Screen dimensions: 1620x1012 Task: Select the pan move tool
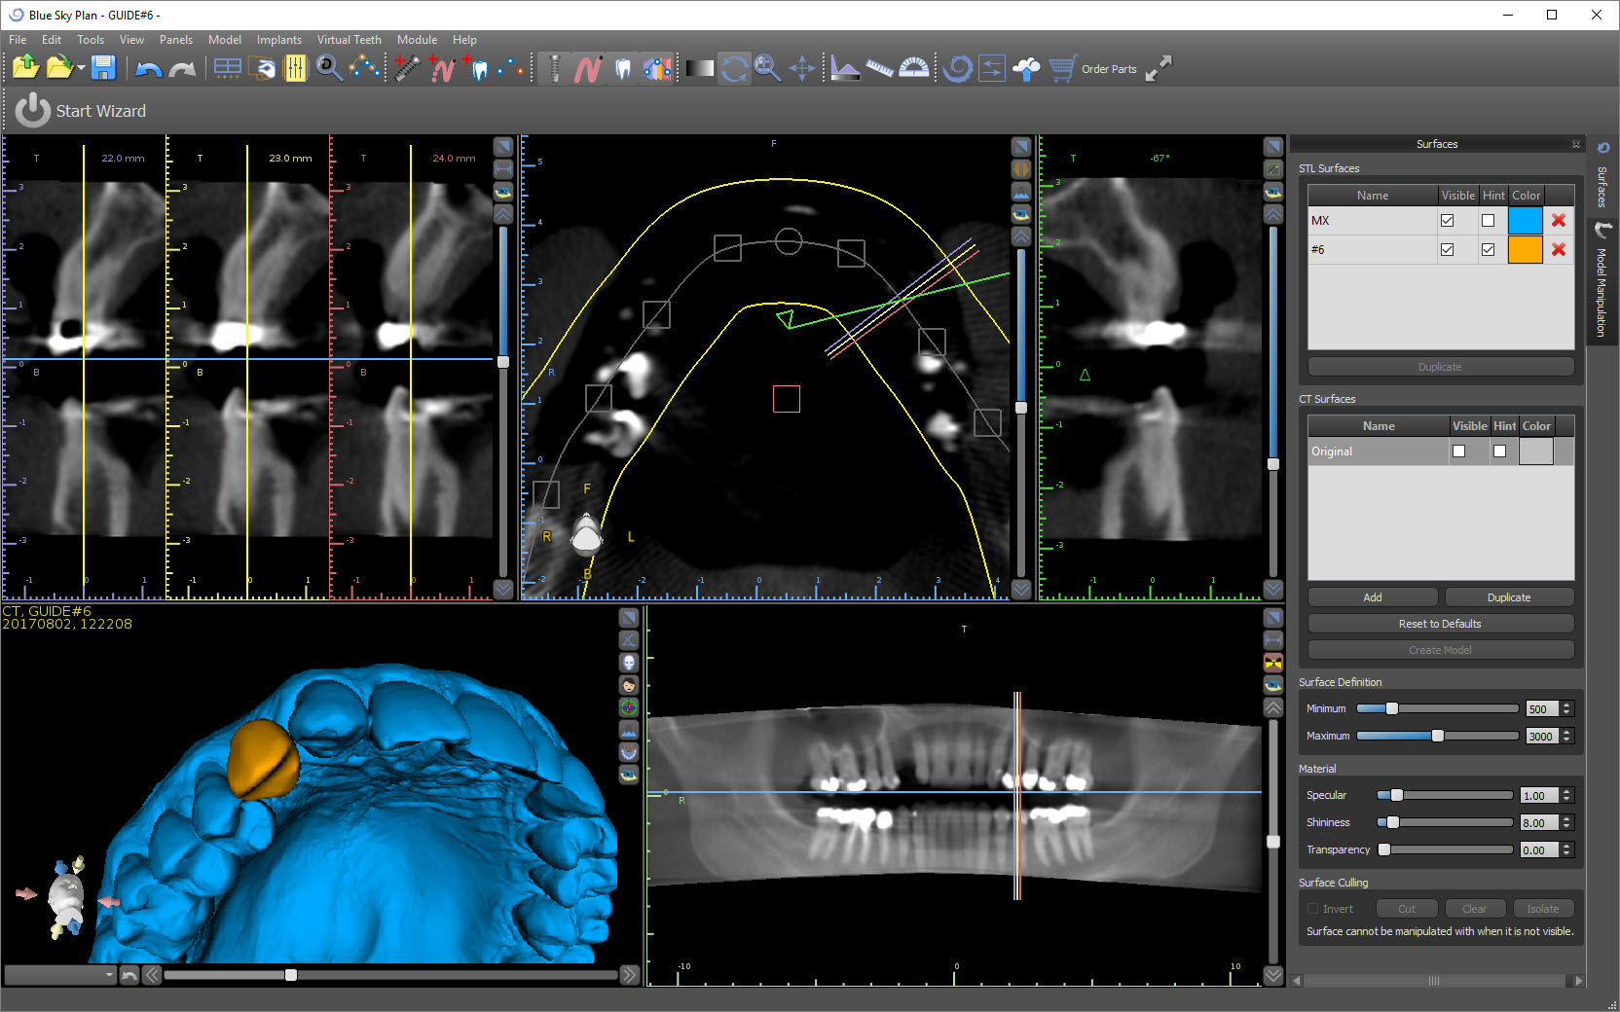coord(801,68)
